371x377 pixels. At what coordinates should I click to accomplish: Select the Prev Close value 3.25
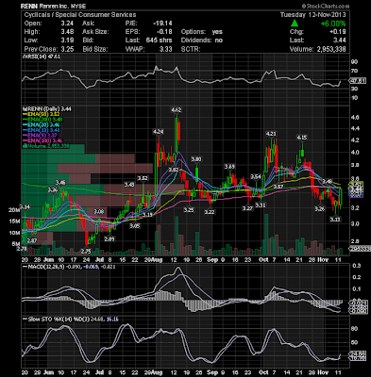(68, 49)
